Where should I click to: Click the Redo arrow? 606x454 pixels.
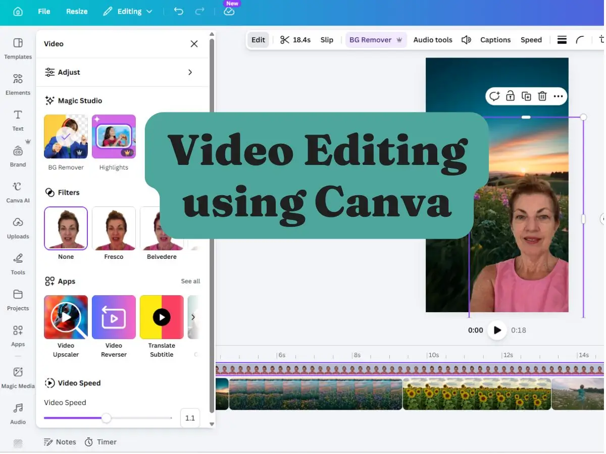[200, 11]
